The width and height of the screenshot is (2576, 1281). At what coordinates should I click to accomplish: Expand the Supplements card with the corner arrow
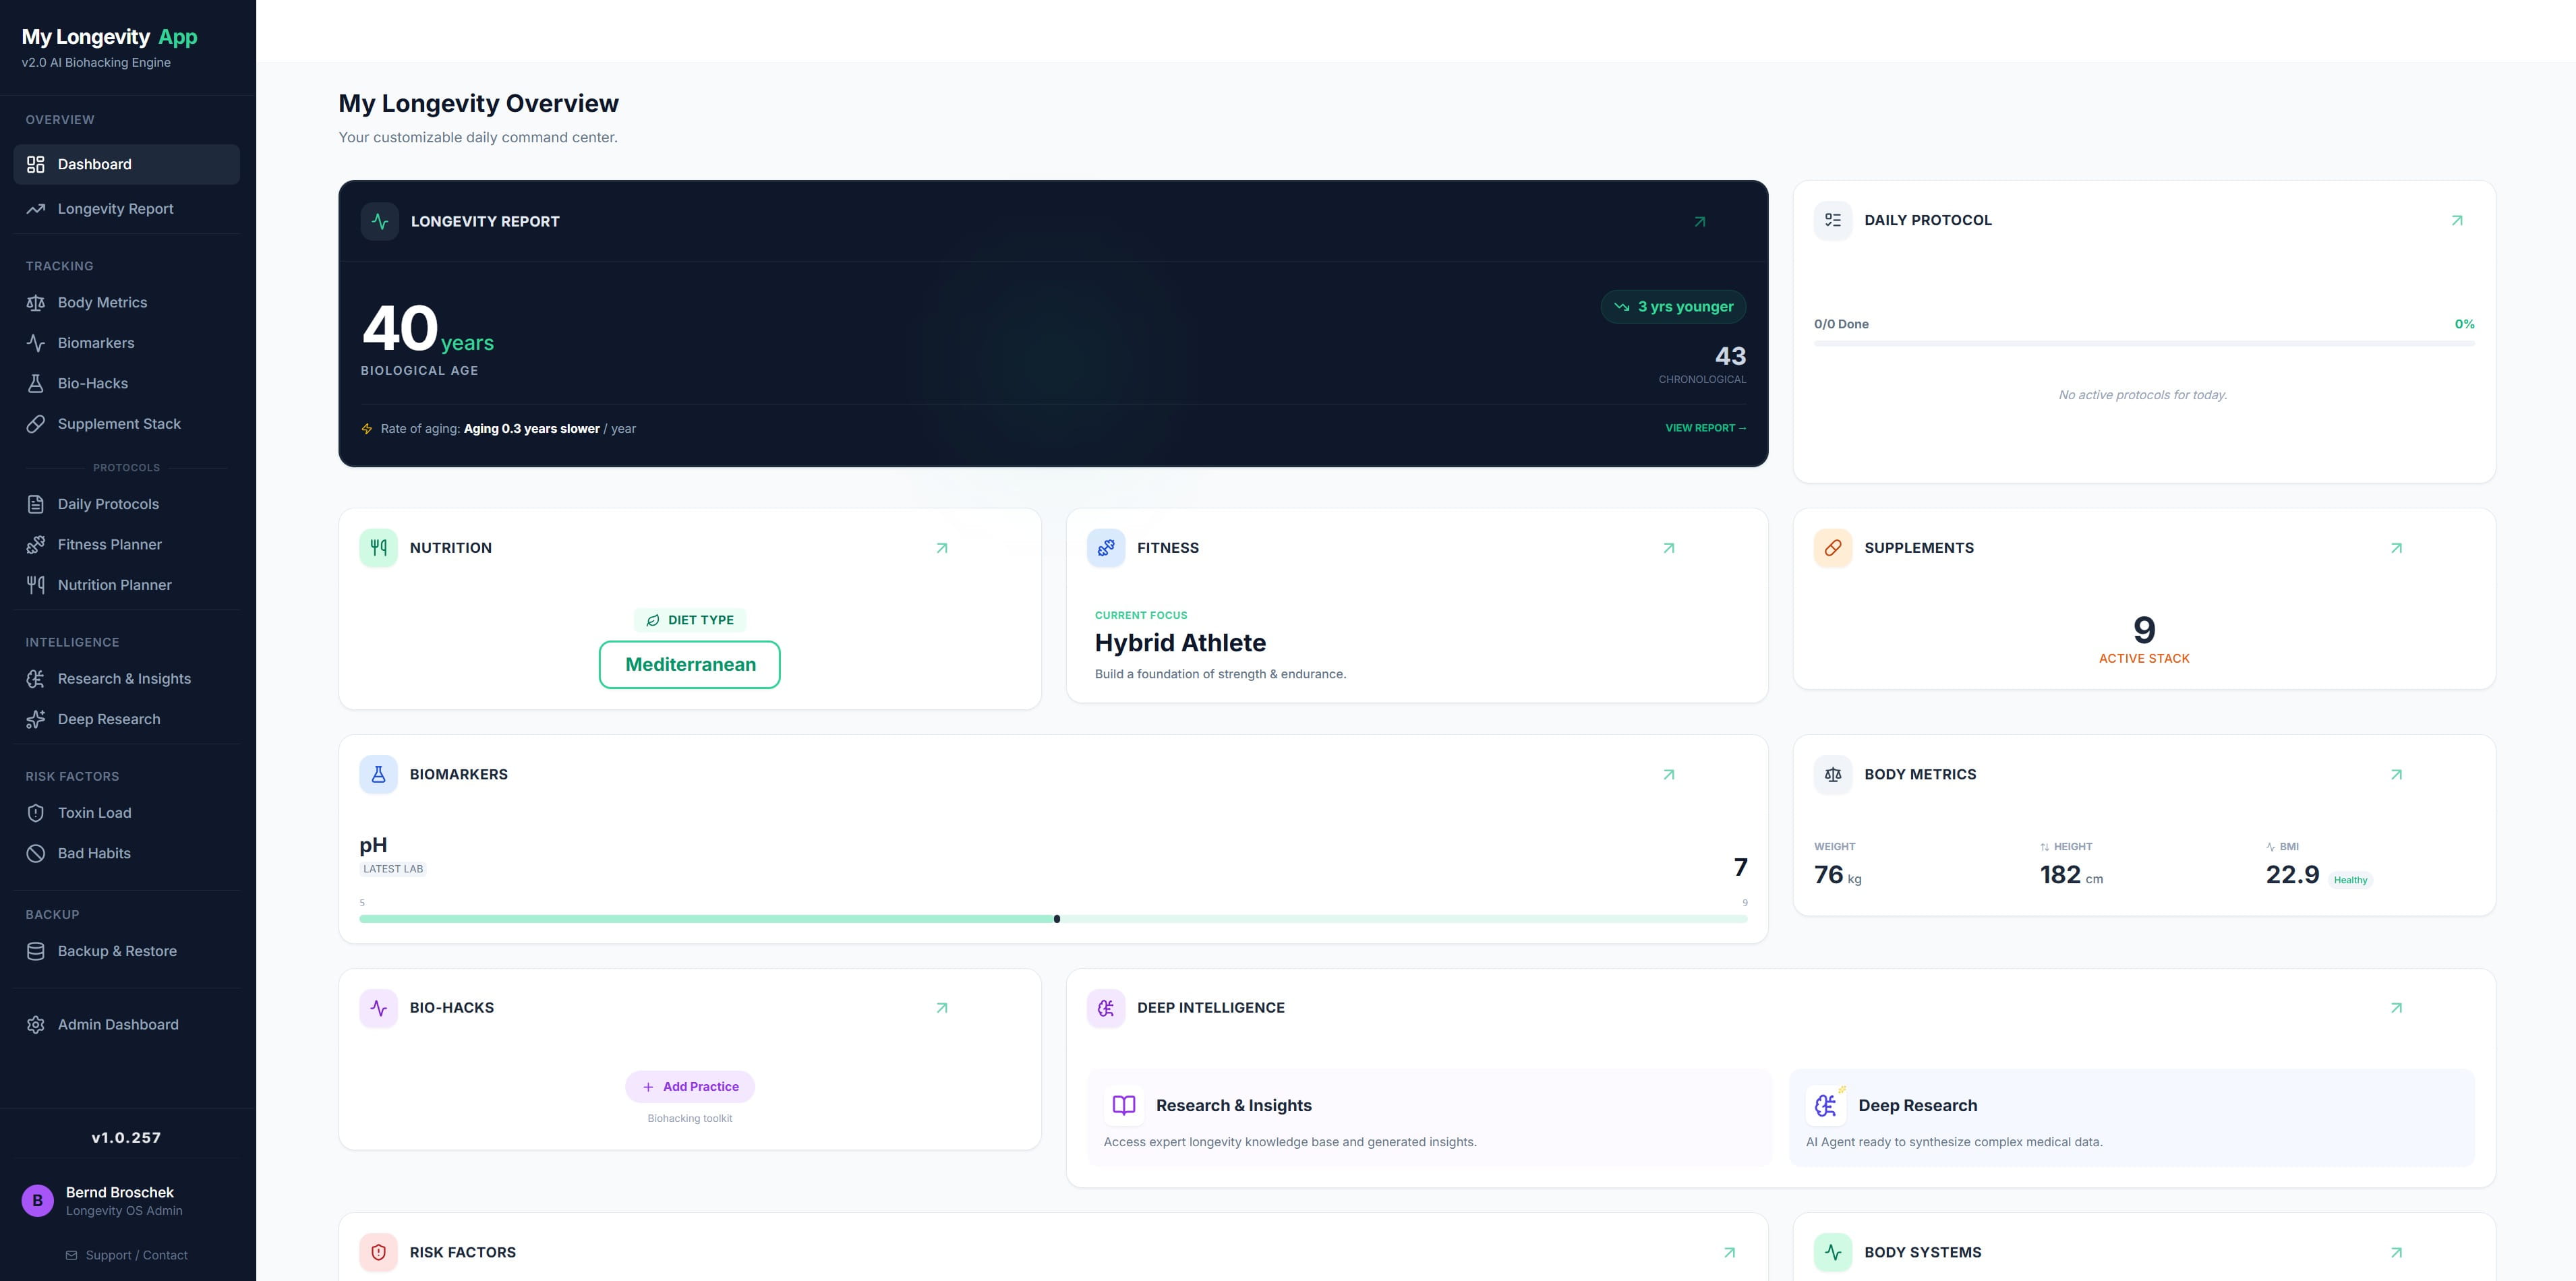[x=2396, y=547]
